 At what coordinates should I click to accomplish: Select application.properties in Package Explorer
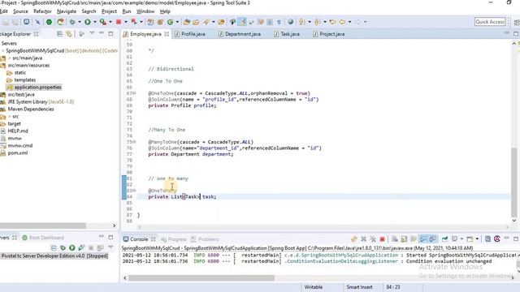coord(37,87)
